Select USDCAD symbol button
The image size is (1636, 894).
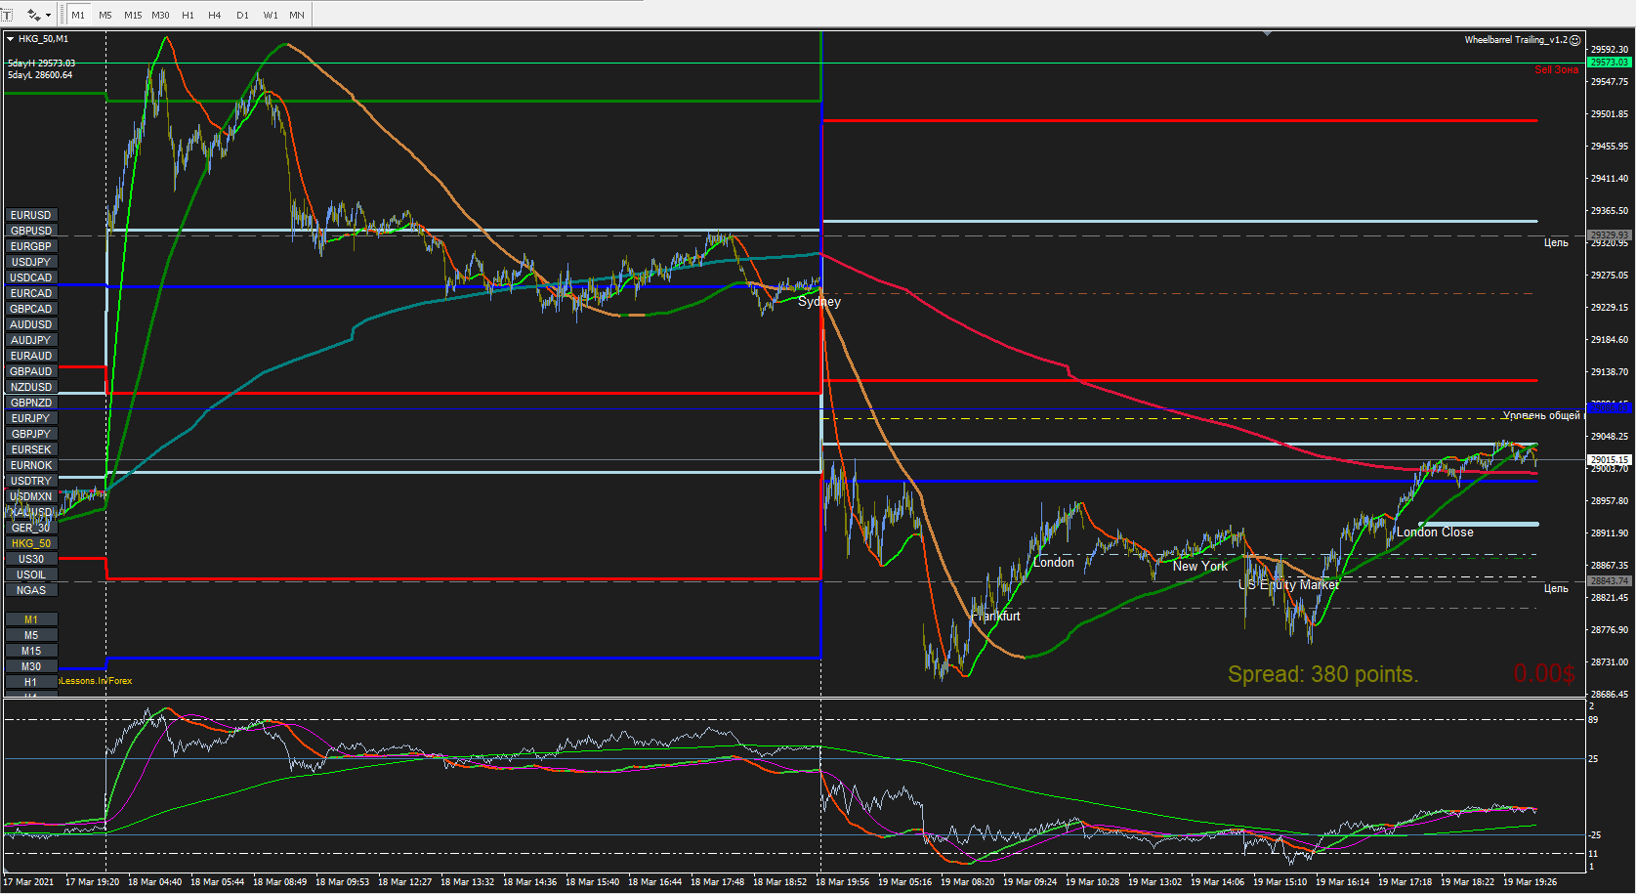click(31, 277)
